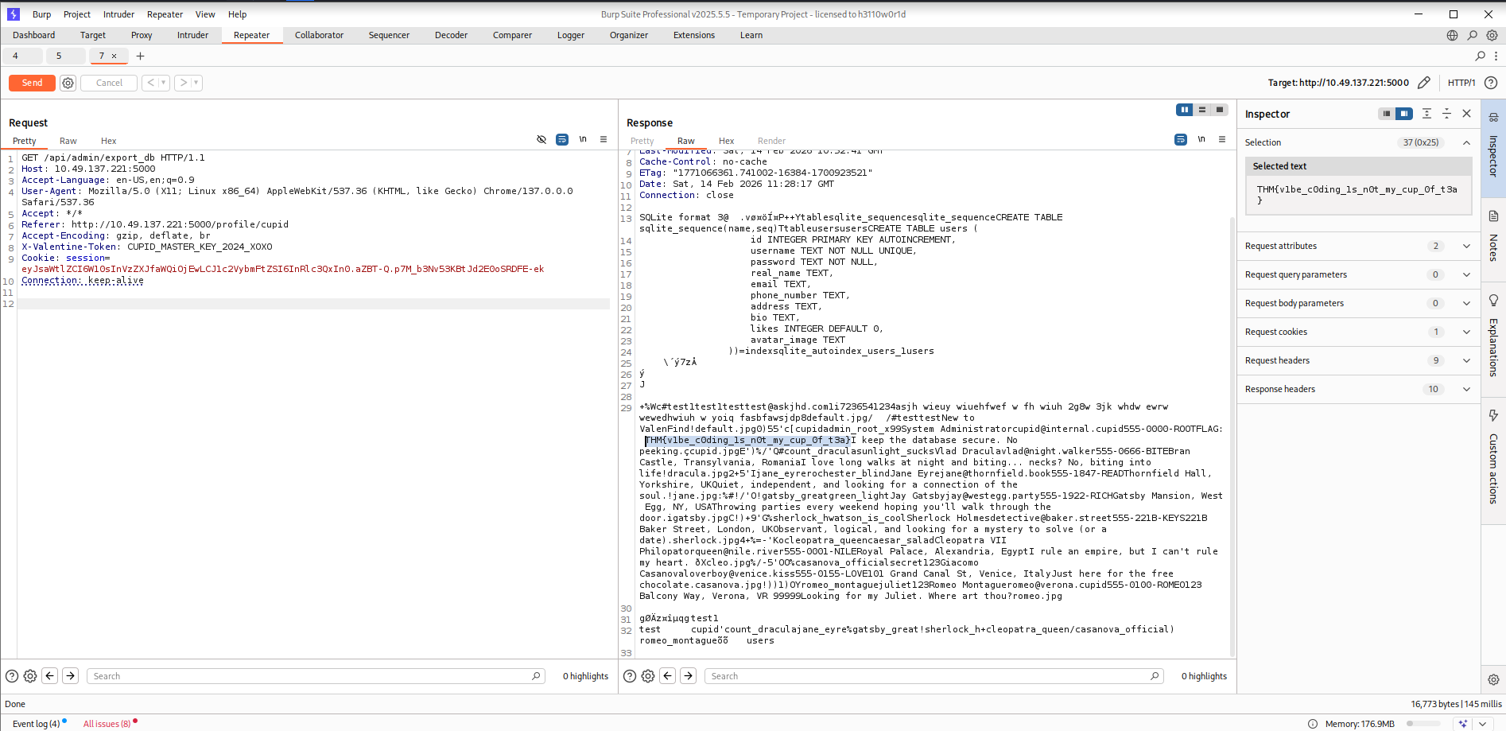
Task: Add a new Repeater tab with plus icon
Action: [141, 56]
